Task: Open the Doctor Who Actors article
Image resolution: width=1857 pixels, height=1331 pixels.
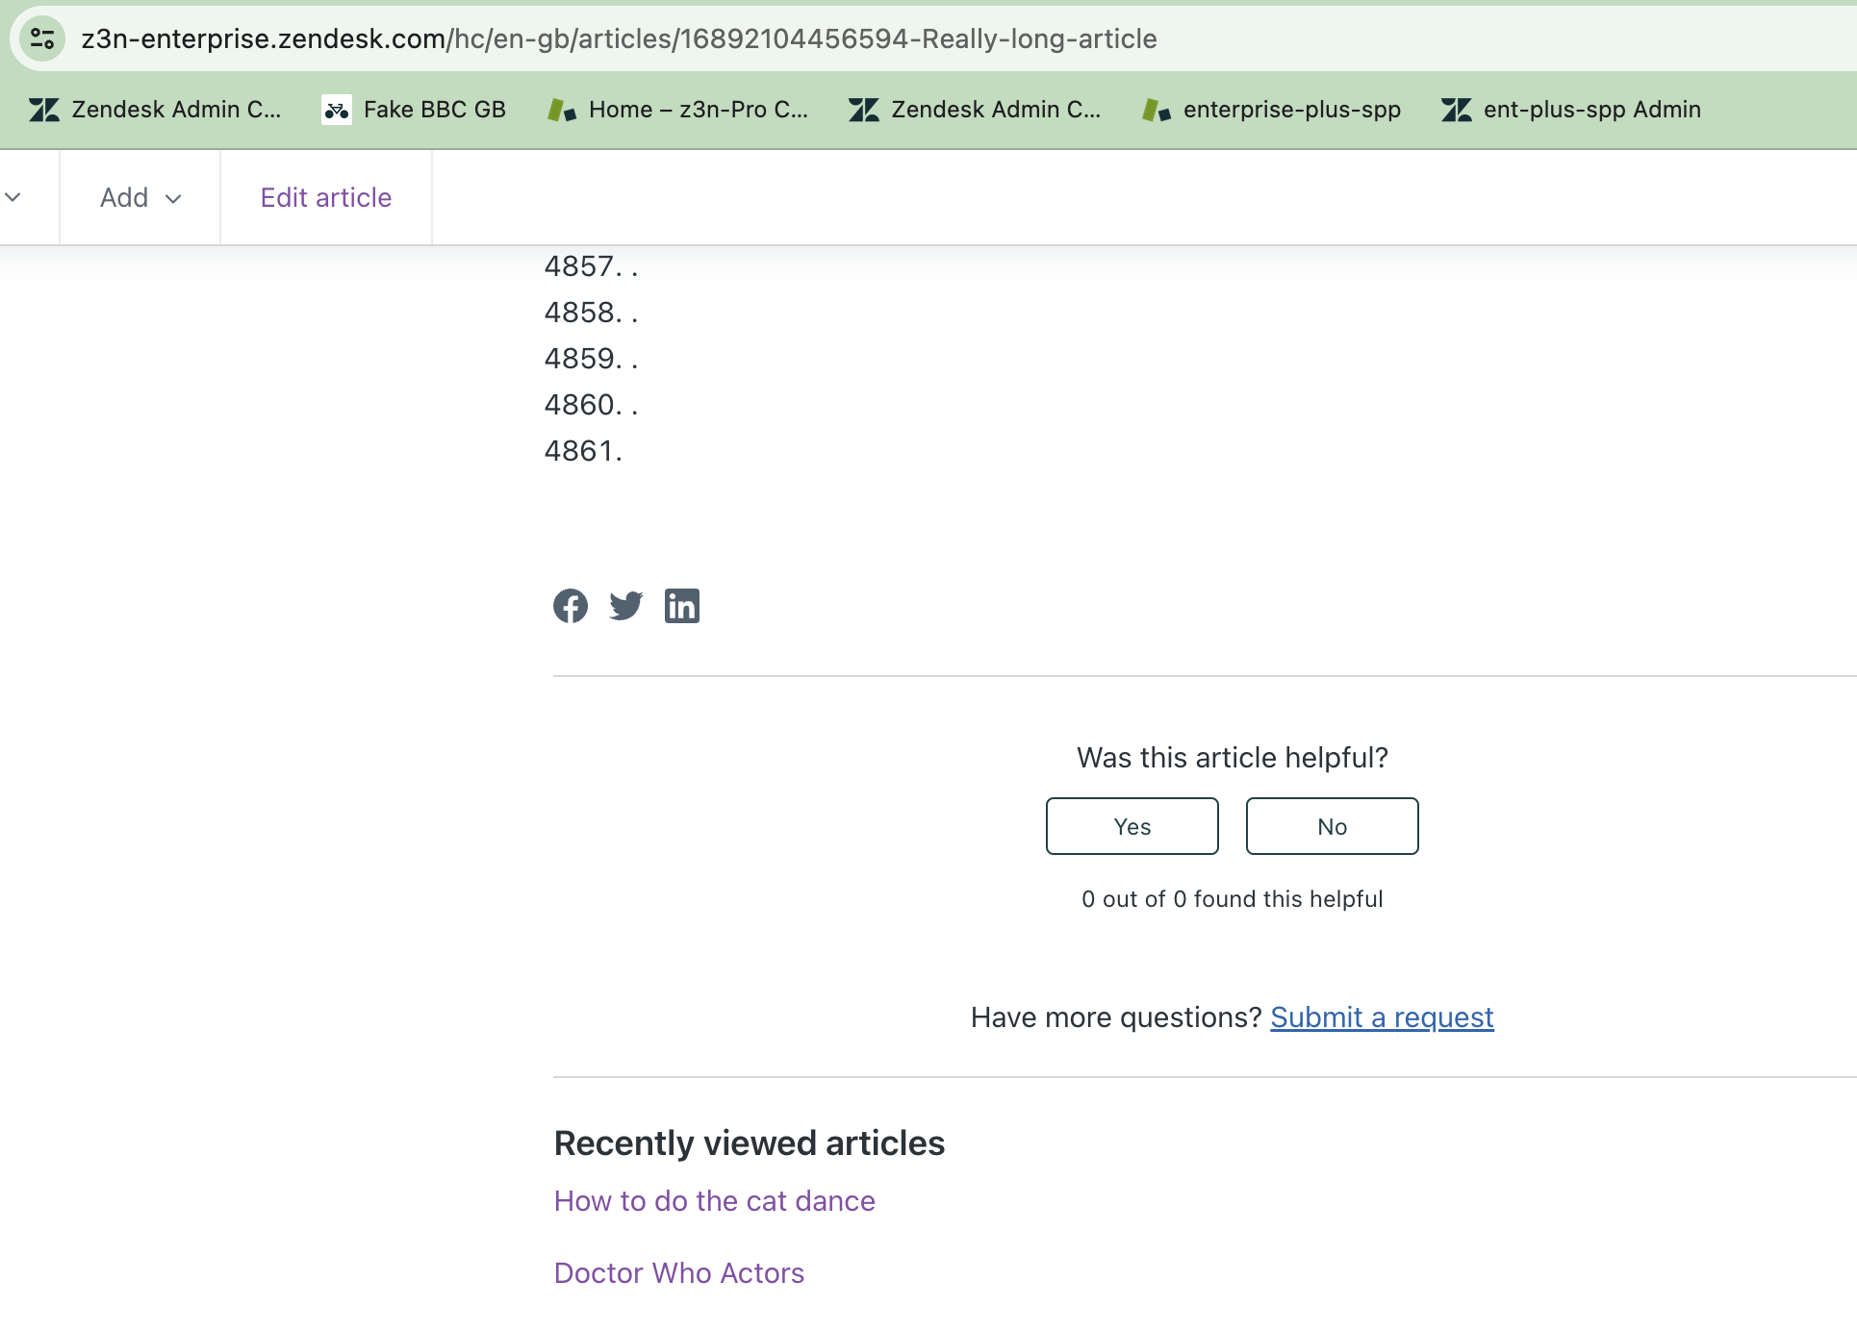Action: pos(679,1272)
